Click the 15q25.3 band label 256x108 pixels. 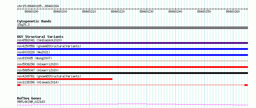pos(23,25)
